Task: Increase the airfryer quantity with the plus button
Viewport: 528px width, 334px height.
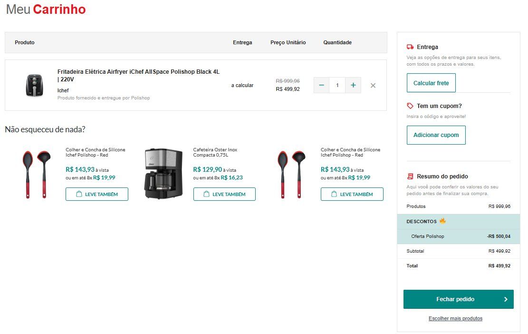Action: [x=353, y=85]
